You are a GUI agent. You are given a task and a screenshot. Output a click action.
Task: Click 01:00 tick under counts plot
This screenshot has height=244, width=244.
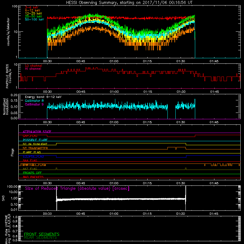click(x=114, y=61)
